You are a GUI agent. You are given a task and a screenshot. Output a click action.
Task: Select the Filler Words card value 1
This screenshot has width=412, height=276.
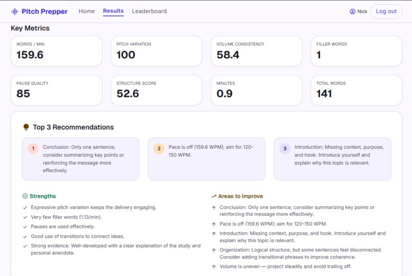[x=319, y=55]
